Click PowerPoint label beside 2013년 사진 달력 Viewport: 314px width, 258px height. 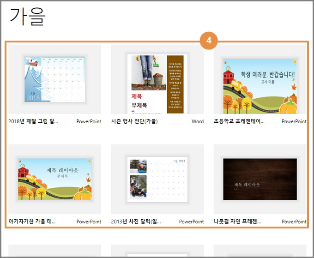(192, 222)
